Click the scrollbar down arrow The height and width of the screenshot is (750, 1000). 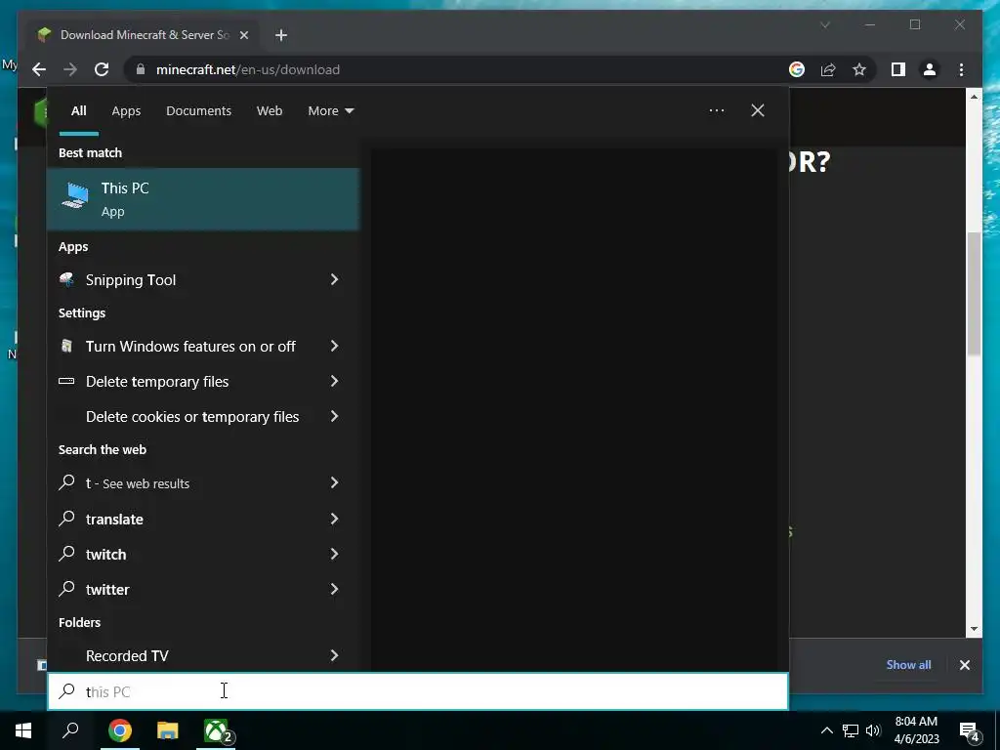click(974, 629)
